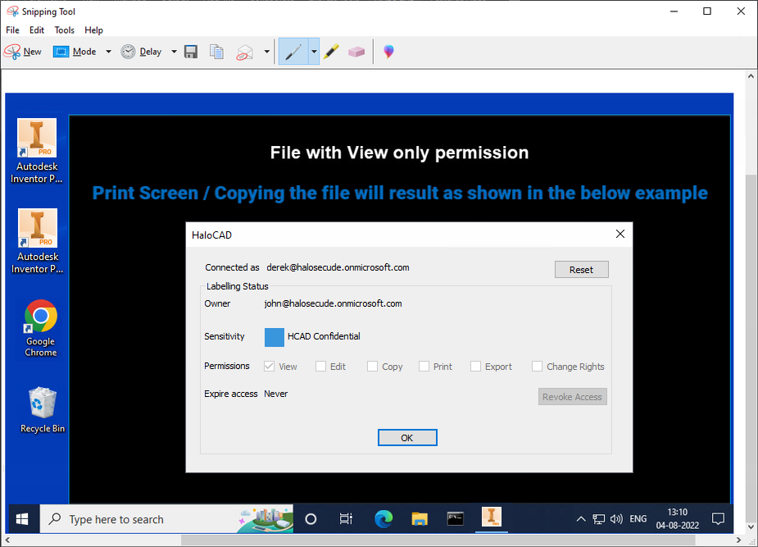This screenshot has width=758, height=547.
Task: Open the Tools menu
Action: [64, 30]
